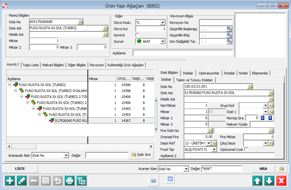Toggle the Kontrol checkbox
The image size is (291, 190).
coord(137,35)
